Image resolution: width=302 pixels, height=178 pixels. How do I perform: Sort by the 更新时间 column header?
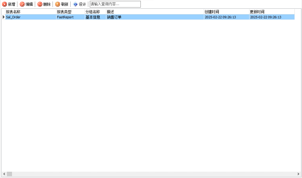pyautogui.click(x=272, y=12)
